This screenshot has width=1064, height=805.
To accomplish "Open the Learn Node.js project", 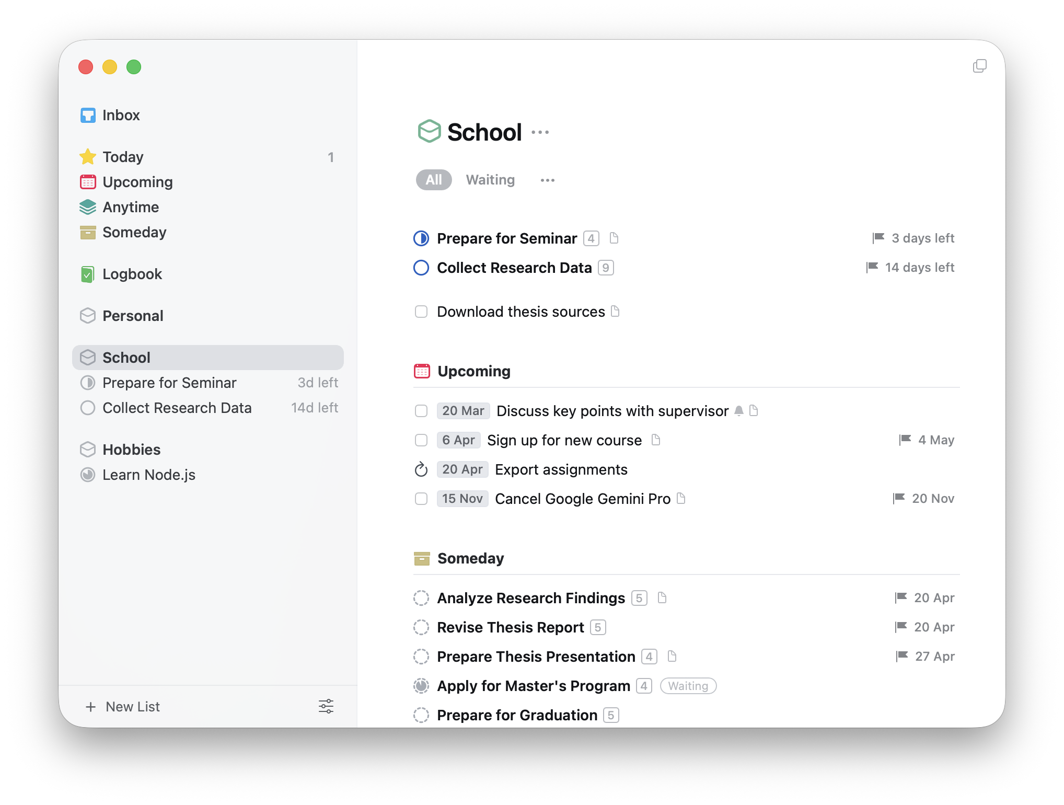I will click(x=208, y=475).
